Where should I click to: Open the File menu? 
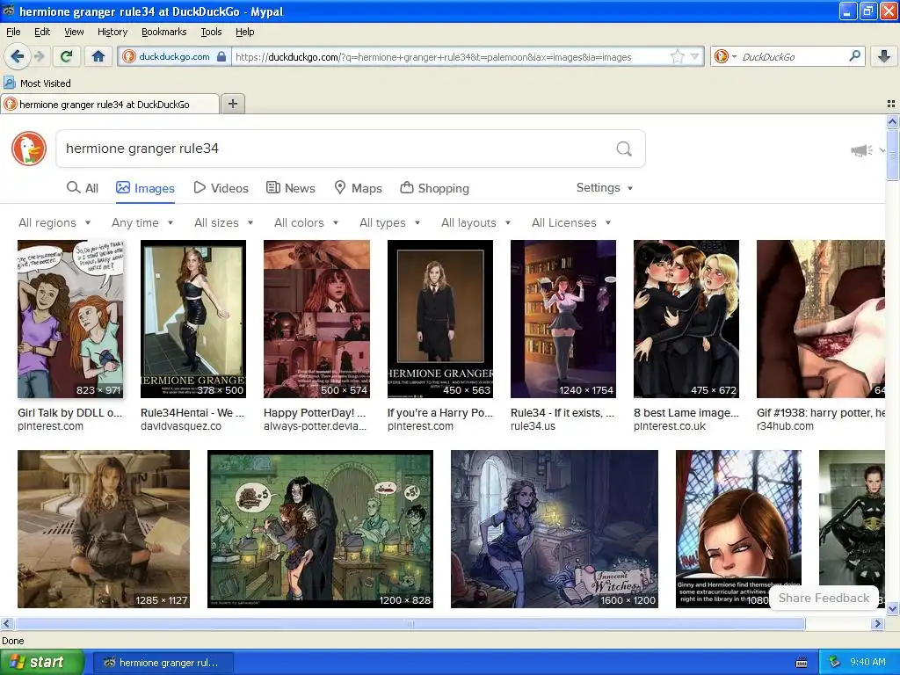(13, 32)
